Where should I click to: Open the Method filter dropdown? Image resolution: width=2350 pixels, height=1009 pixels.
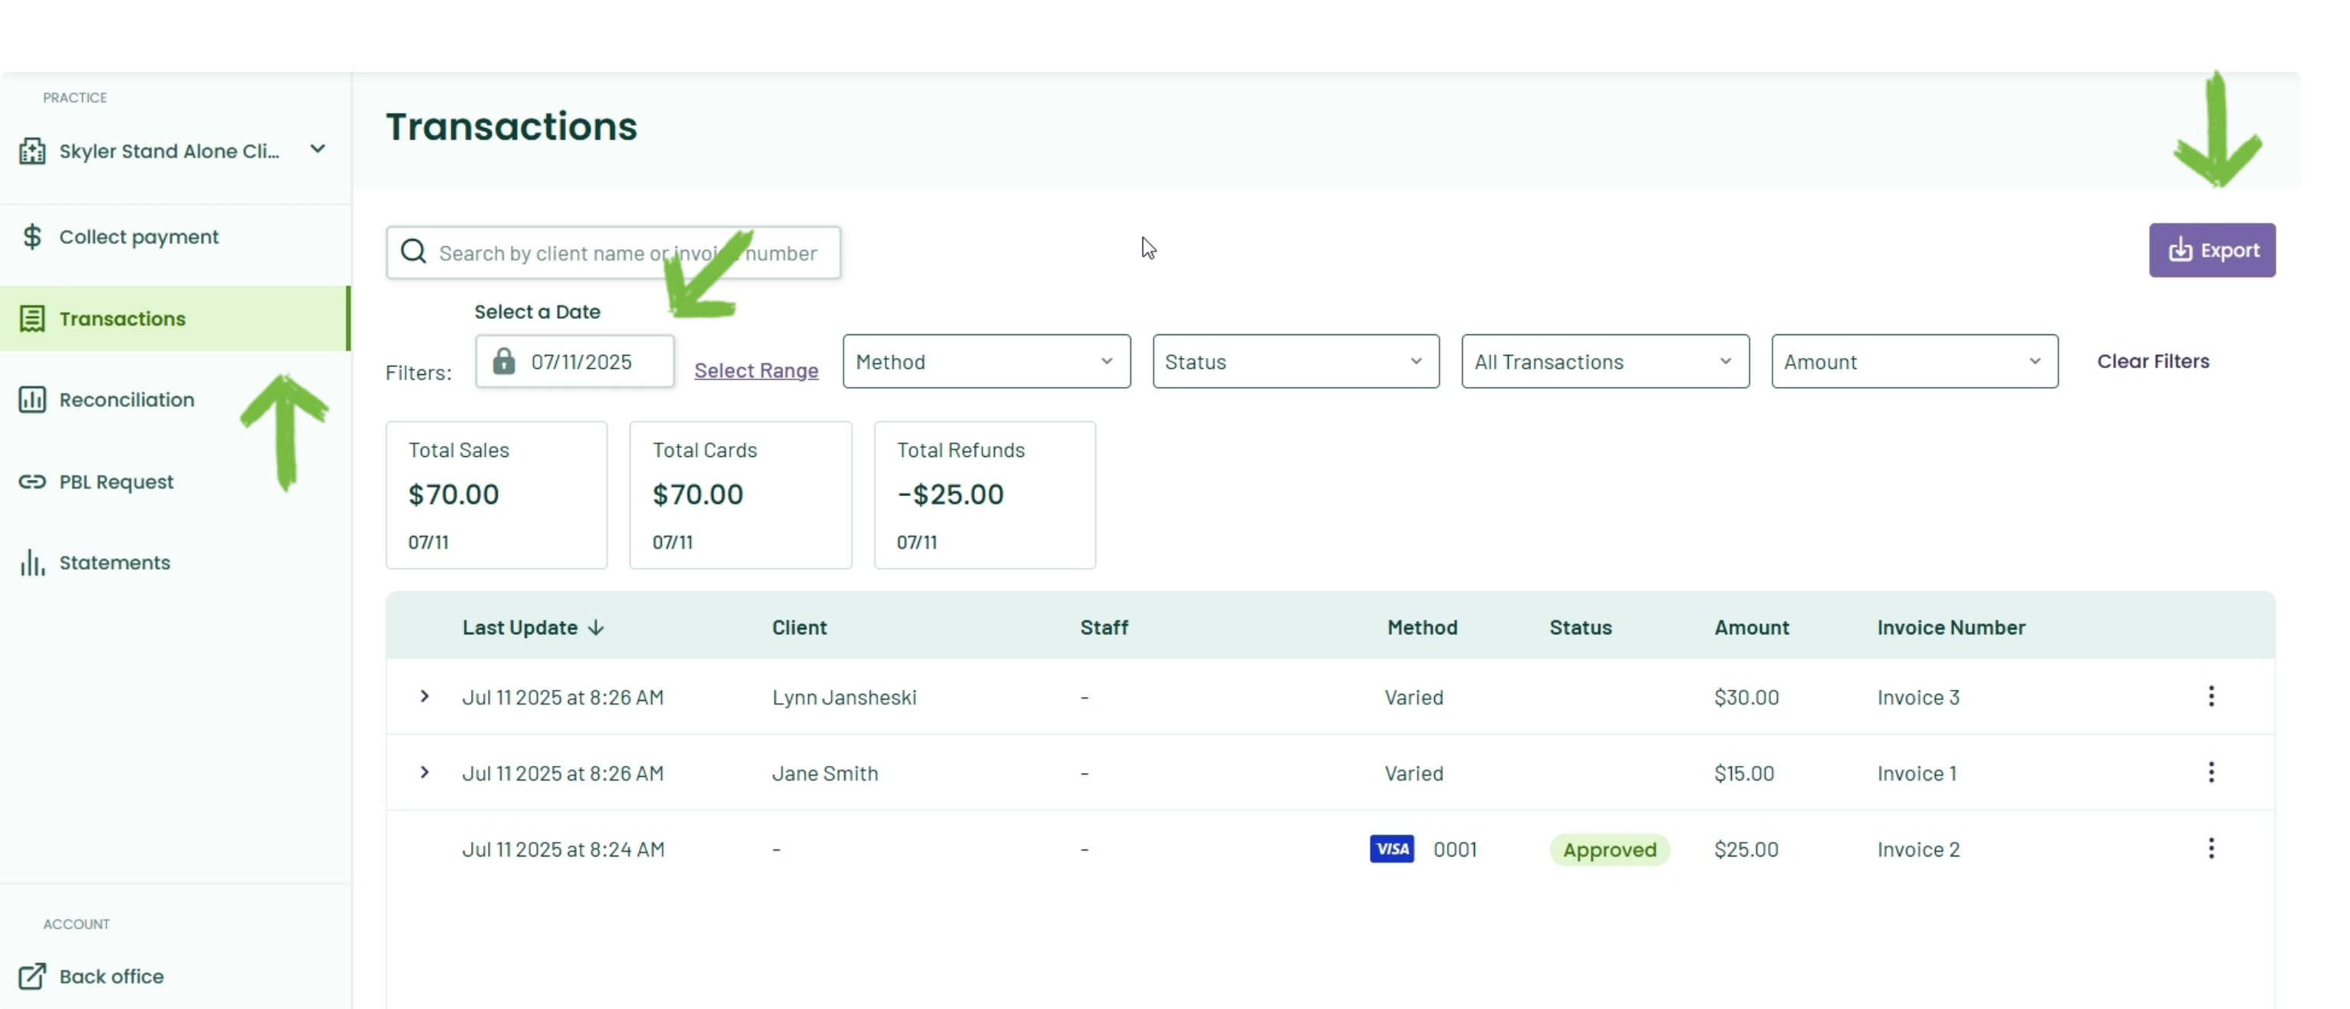(986, 361)
